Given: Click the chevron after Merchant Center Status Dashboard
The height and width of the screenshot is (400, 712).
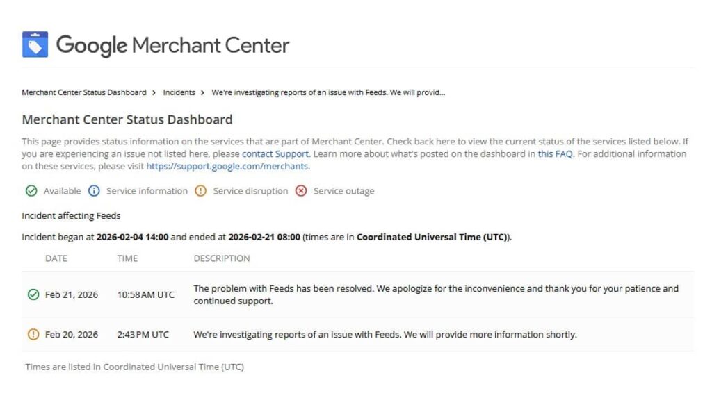Looking at the screenshot, I should tap(154, 92).
